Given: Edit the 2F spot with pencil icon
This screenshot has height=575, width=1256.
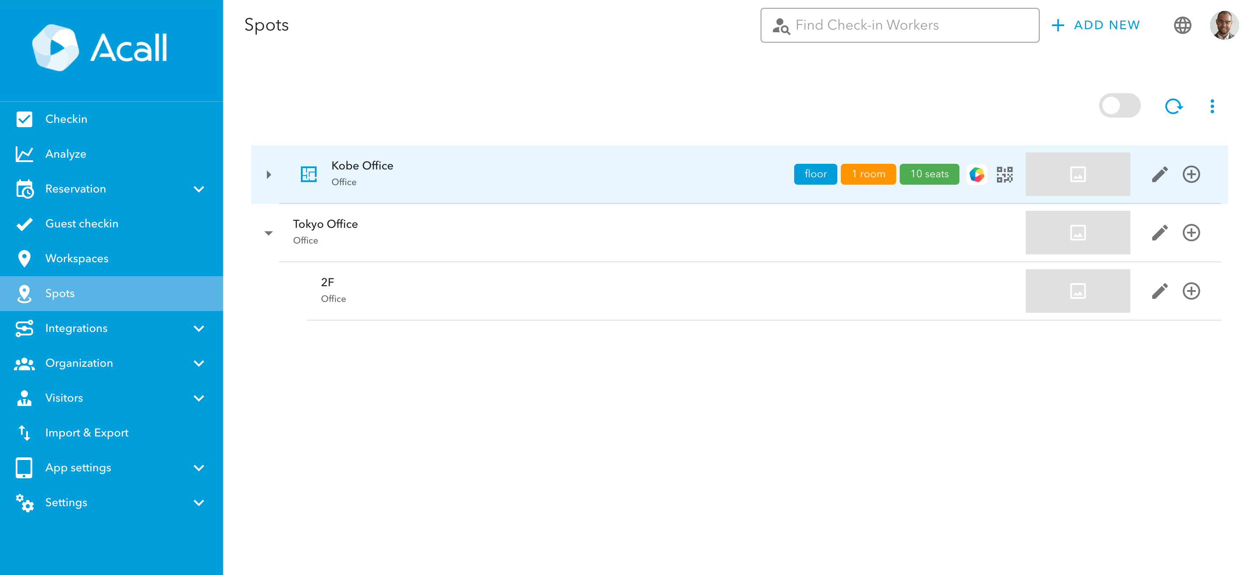Looking at the screenshot, I should point(1160,291).
